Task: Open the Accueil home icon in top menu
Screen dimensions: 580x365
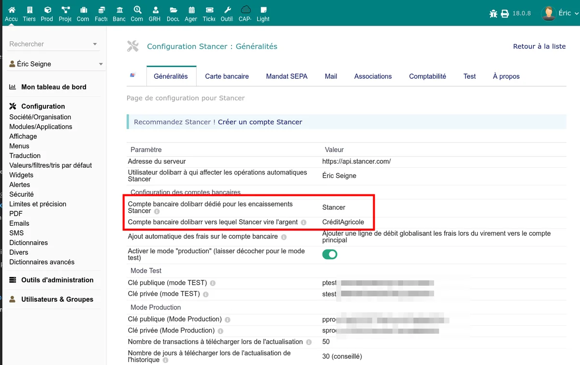Action: [12, 10]
